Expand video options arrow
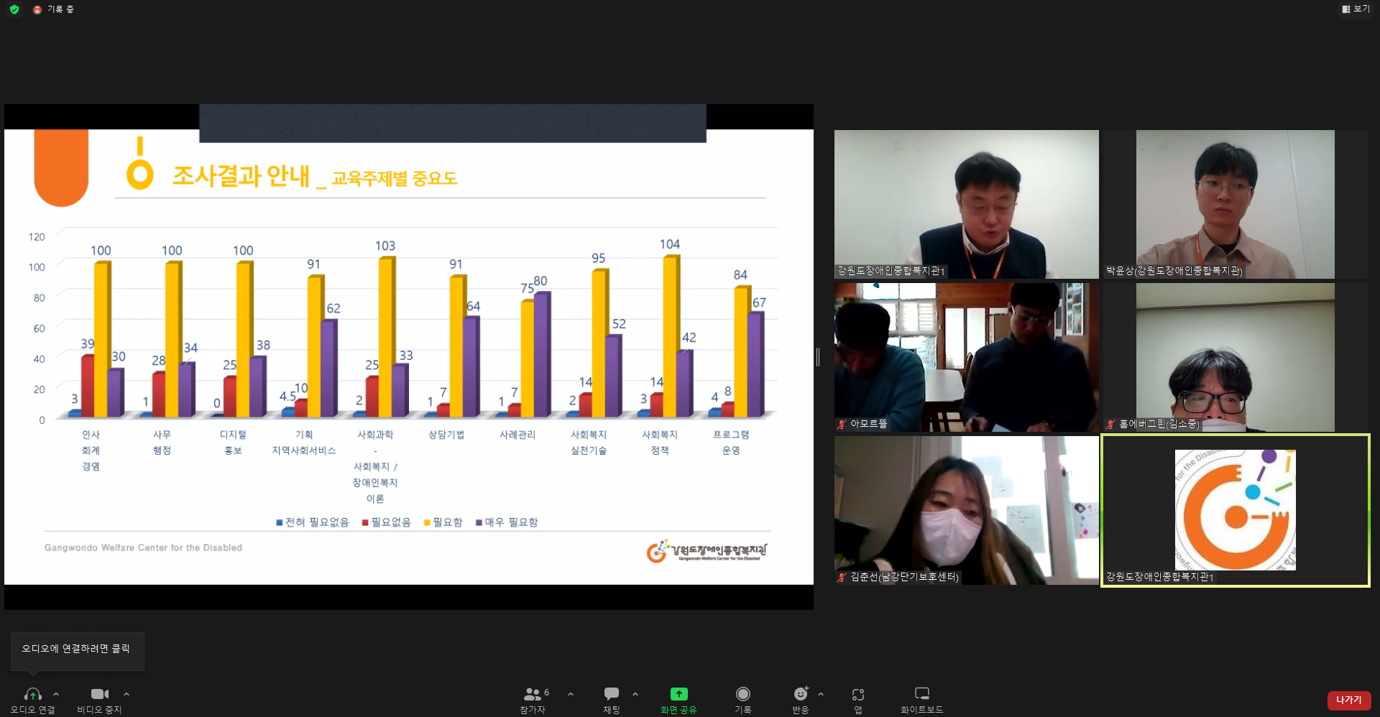1380x717 pixels. click(x=126, y=694)
